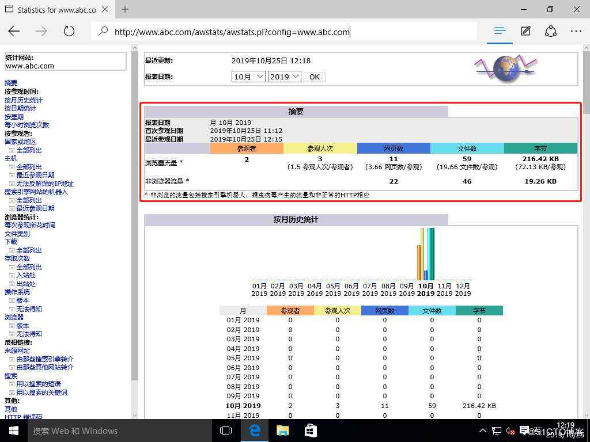Open the year dropdown showing 2019
The width and height of the screenshot is (590, 442).
pos(284,77)
